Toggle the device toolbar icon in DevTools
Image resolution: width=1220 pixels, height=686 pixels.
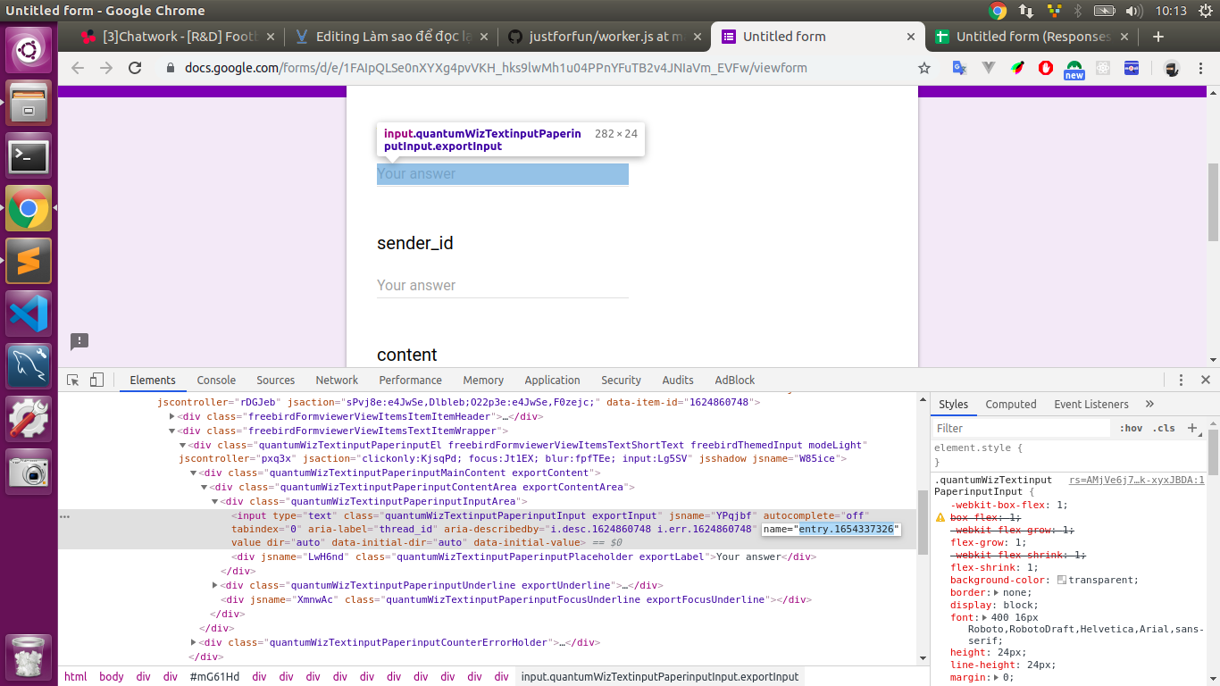(x=97, y=380)
